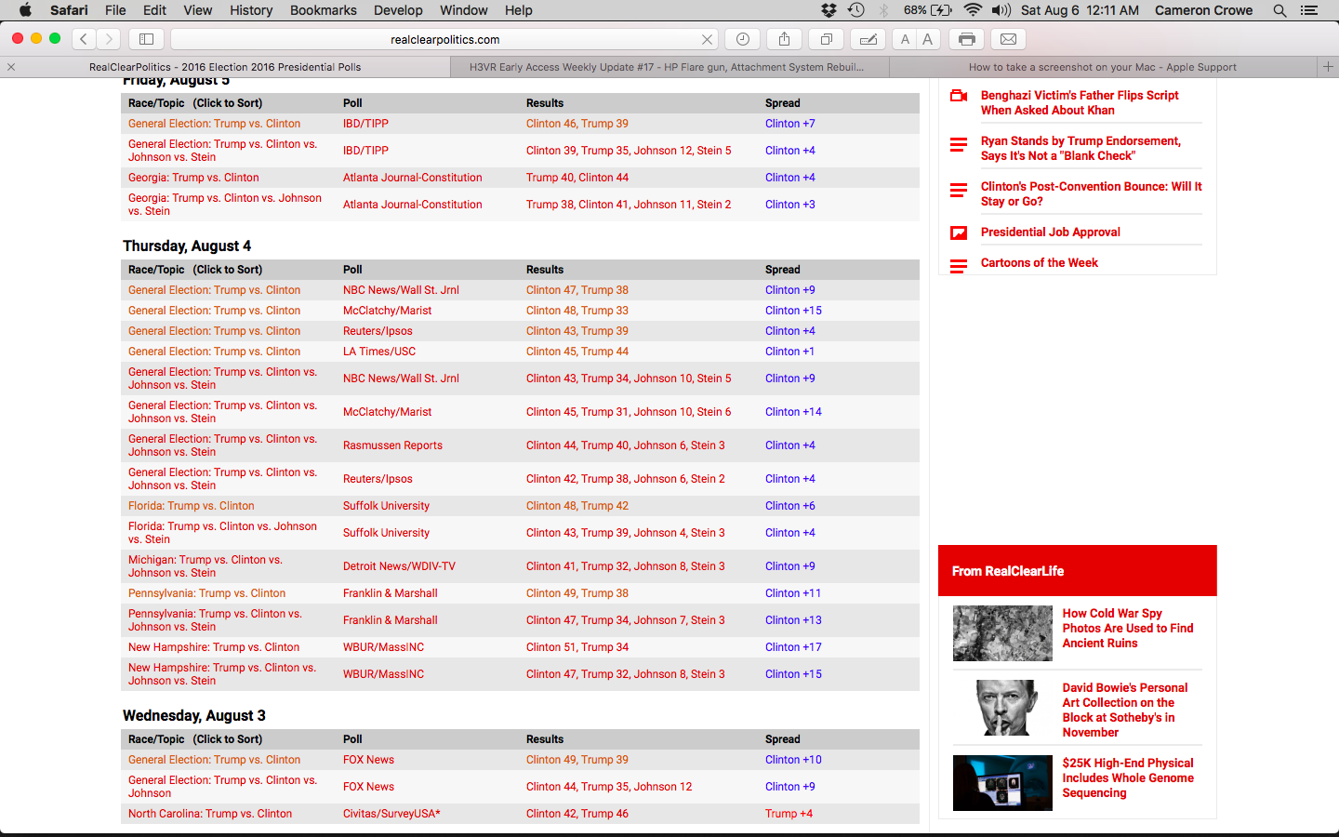Image resolution: width=1339 pixels, height=837 pixels.
Task: Click the 'Clinton +17' spread
Action: (x=793, y=647)
